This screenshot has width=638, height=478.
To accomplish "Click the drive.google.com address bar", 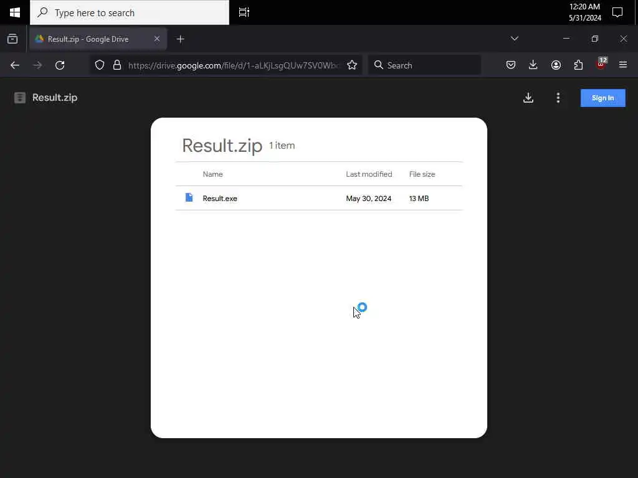I will tap(234, 65).
